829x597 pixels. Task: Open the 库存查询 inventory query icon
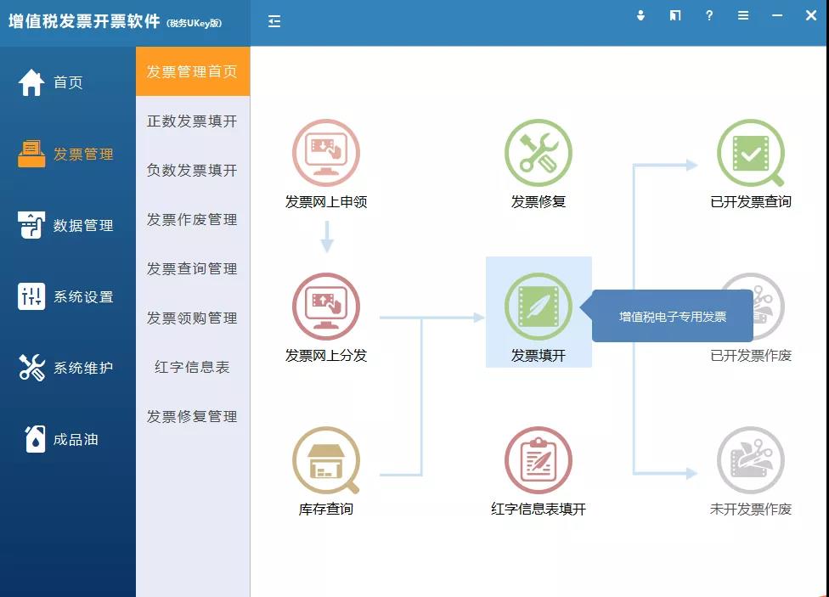point(325,459)
